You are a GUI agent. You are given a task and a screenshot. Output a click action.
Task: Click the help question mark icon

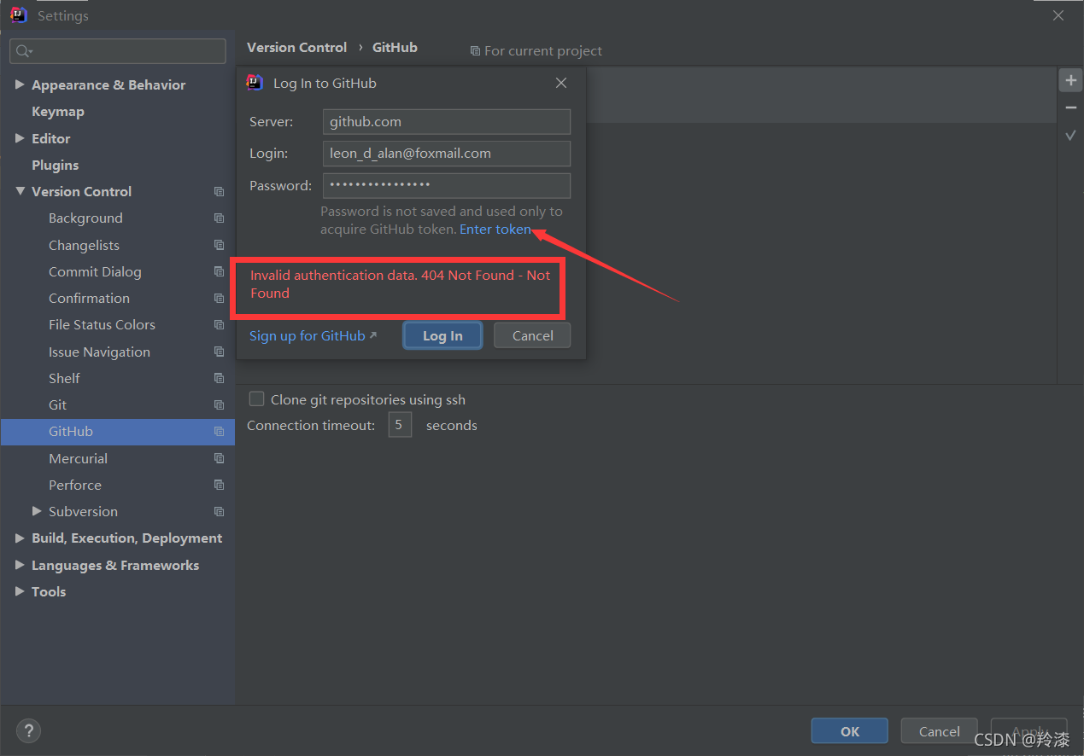(x=28, y=730)
